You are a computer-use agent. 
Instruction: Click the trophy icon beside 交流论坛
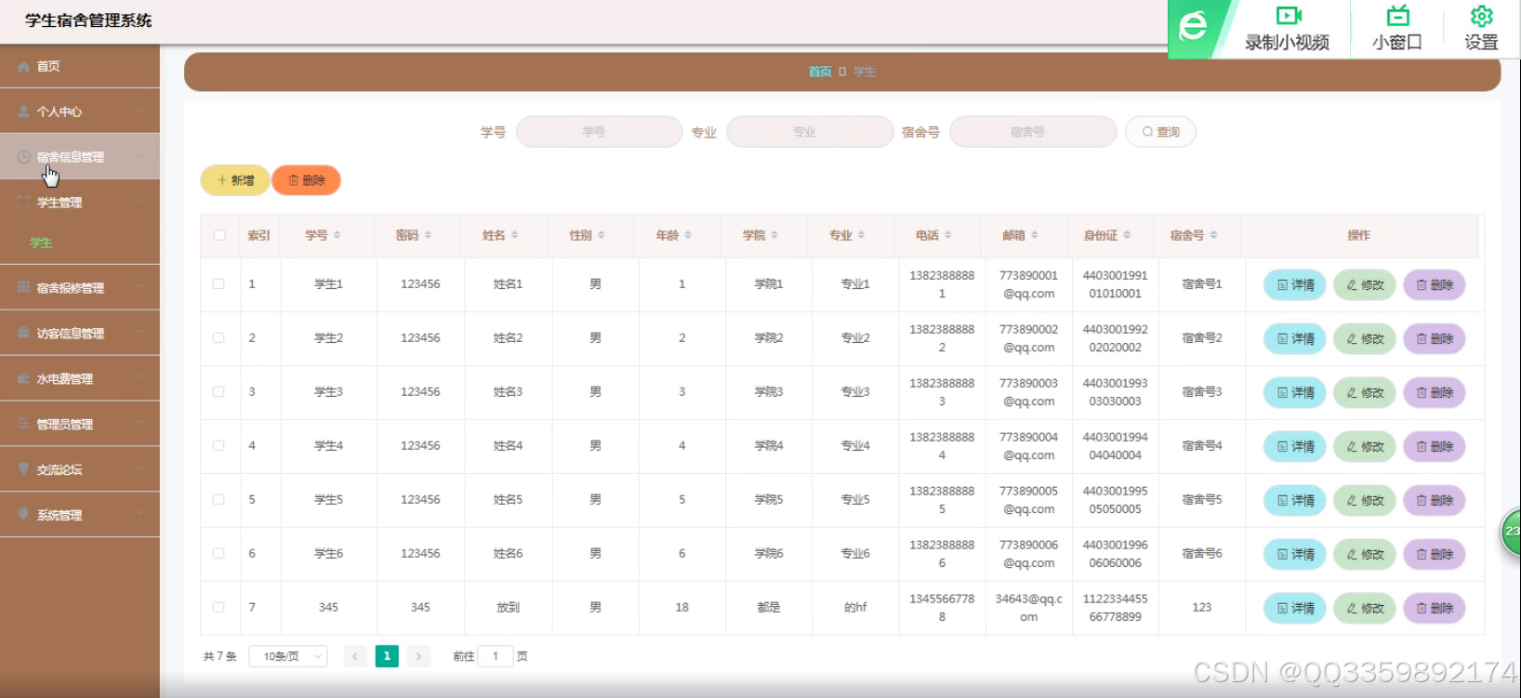point(24,469)
